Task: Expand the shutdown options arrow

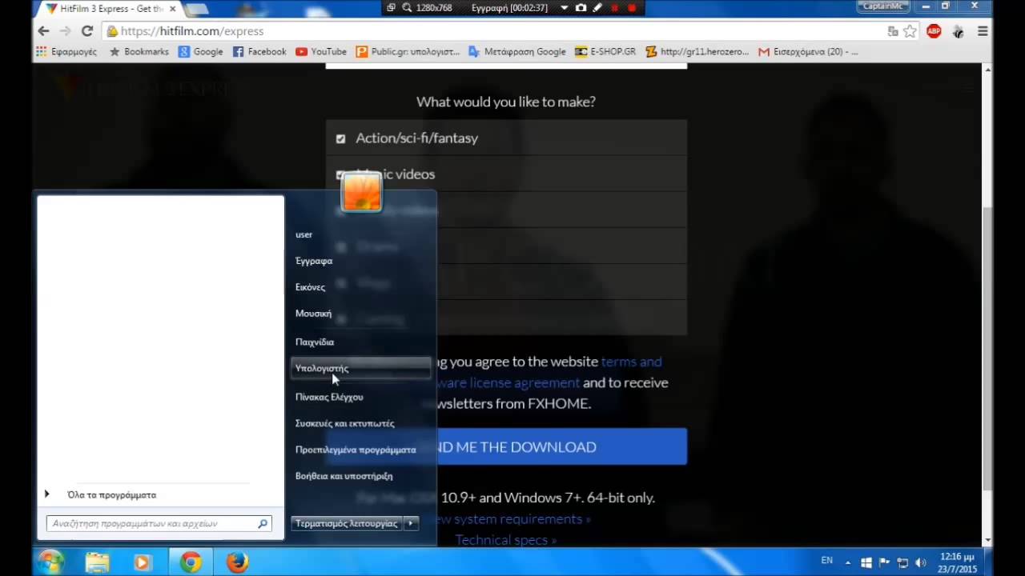Action: (411, 523)
